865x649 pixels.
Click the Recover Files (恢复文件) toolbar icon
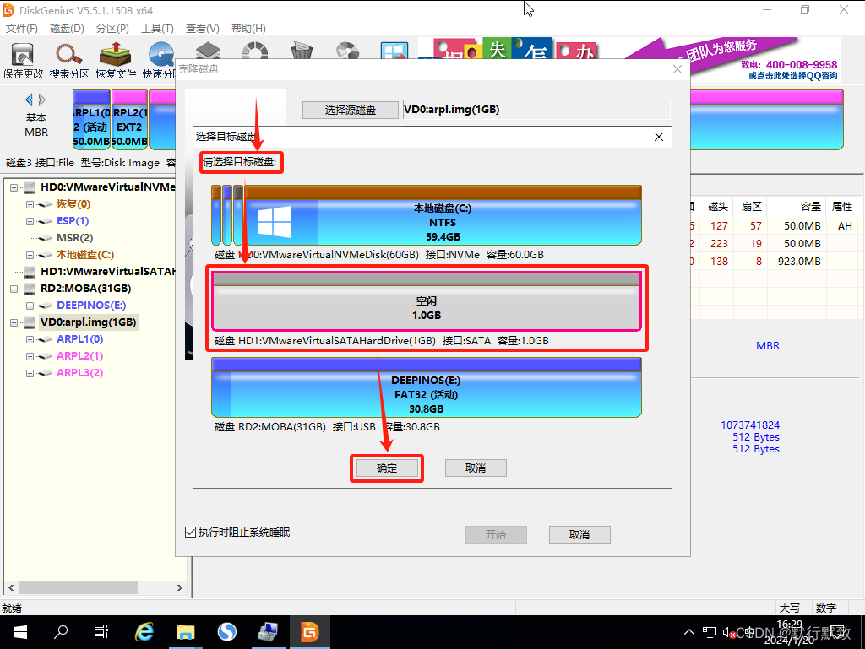click(115, 61)
